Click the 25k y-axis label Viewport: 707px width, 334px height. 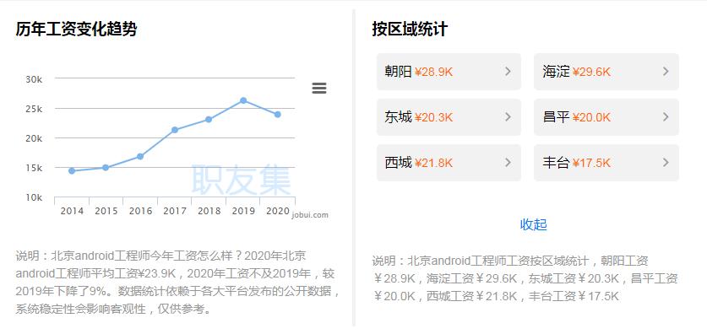click(x=34, y=109)
